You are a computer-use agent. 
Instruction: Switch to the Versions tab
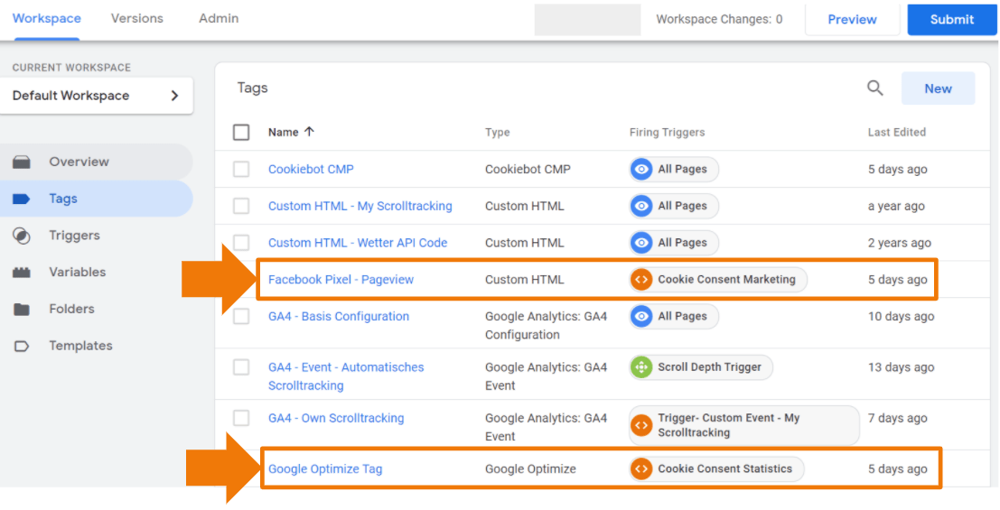139,19
